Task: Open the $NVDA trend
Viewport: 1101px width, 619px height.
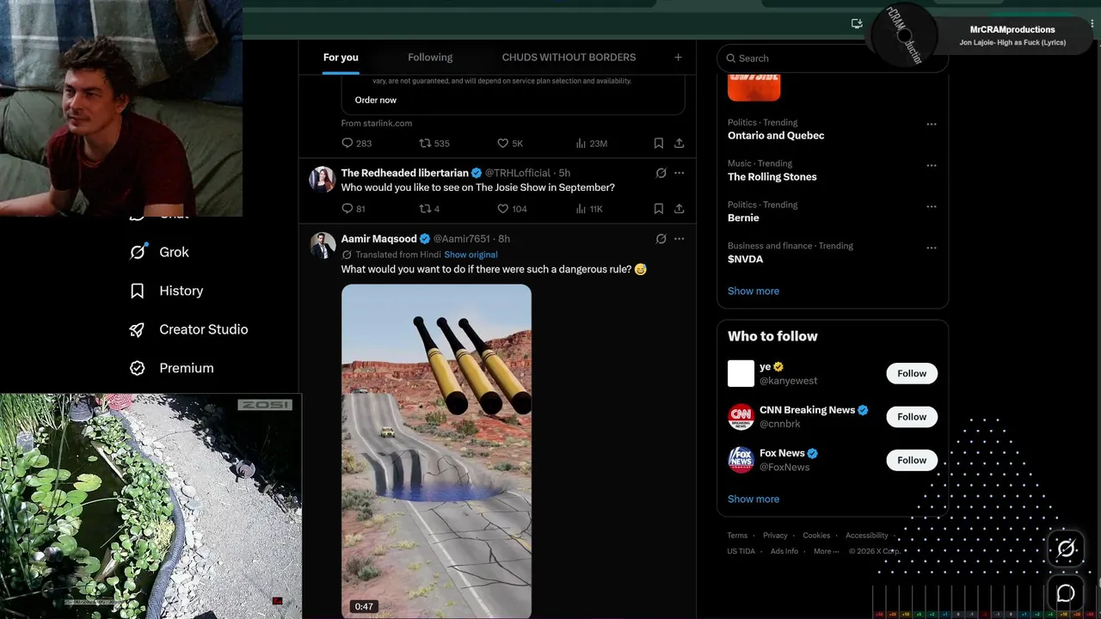Action: tap(745, 260)
